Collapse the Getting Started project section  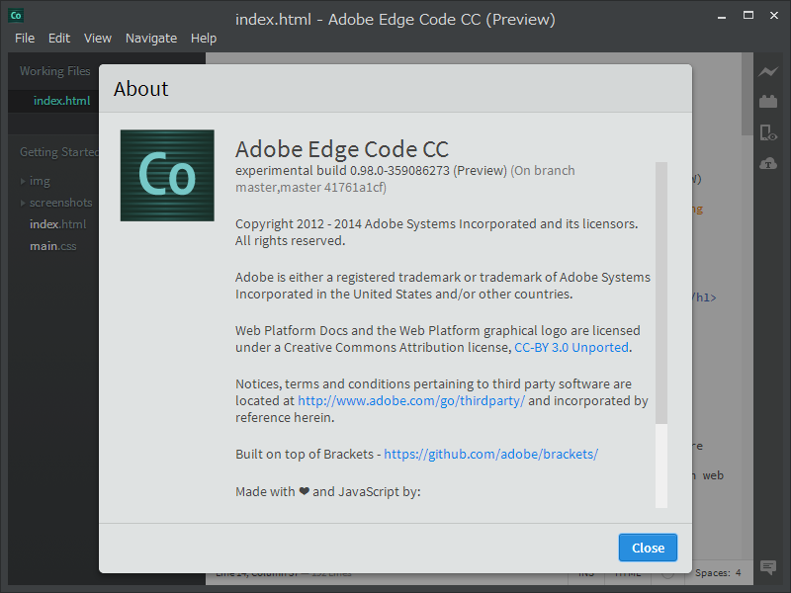(x=57, y=151)
